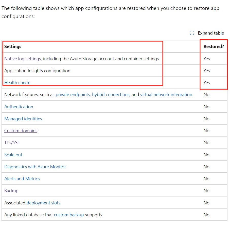
Task: Open the deployment slots link
Action: tap(43, 203)
